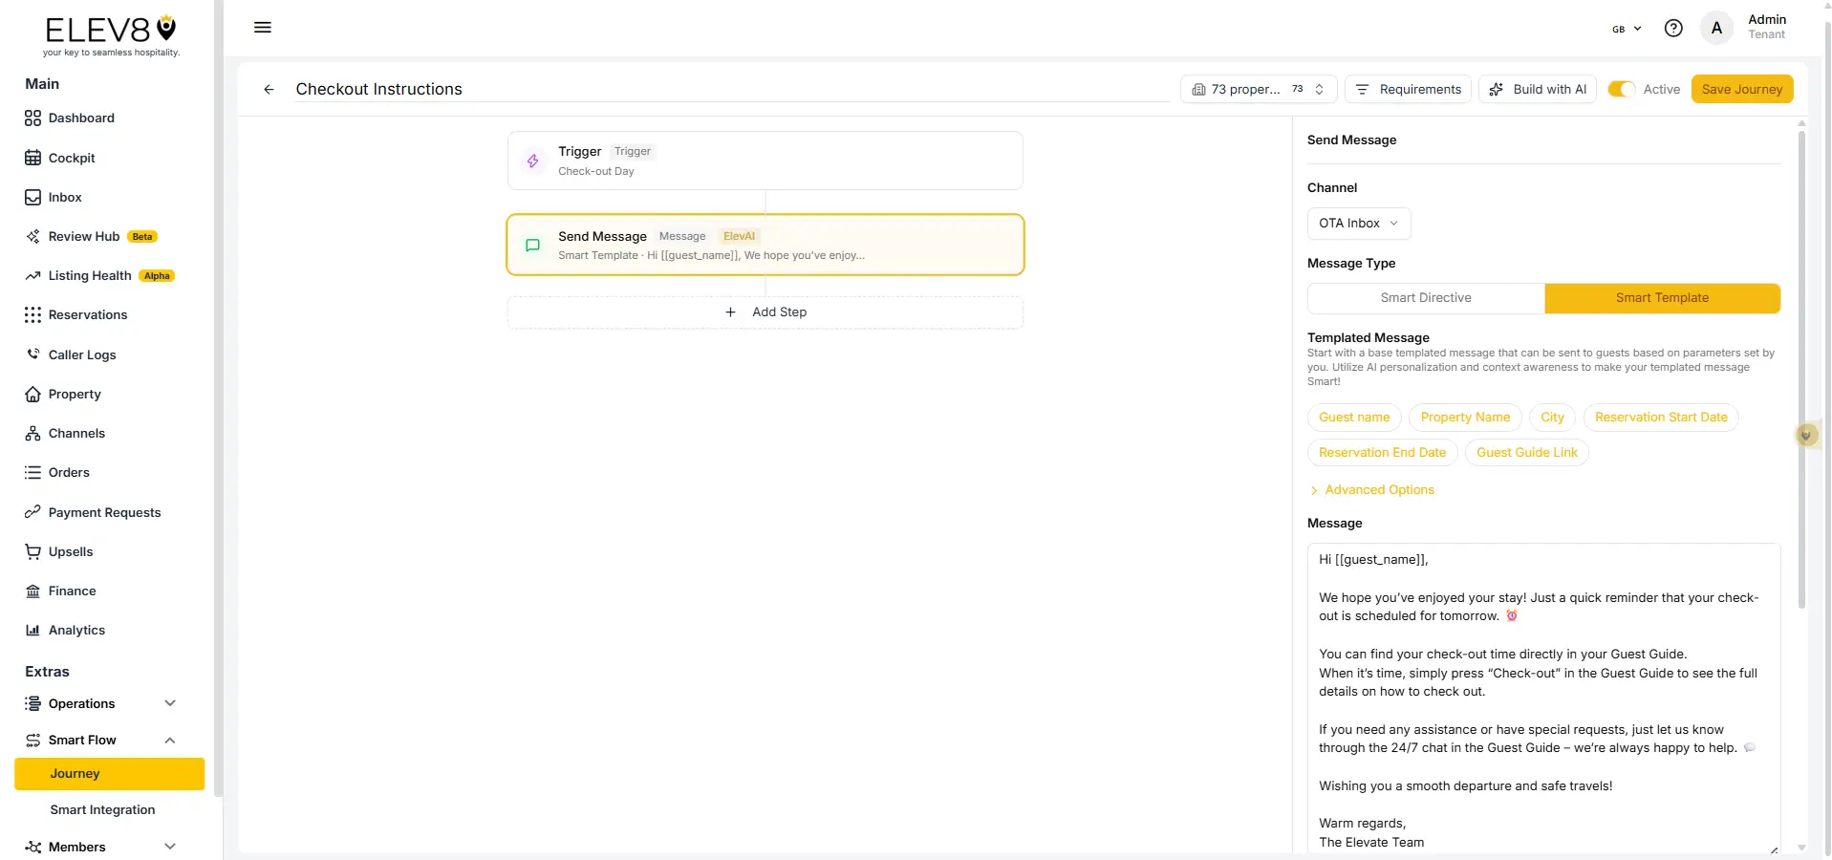This screenshot has width=1832, height=860.
Task: Click the Cockpit icon in sidebar
Action: [x=32, y=158]
